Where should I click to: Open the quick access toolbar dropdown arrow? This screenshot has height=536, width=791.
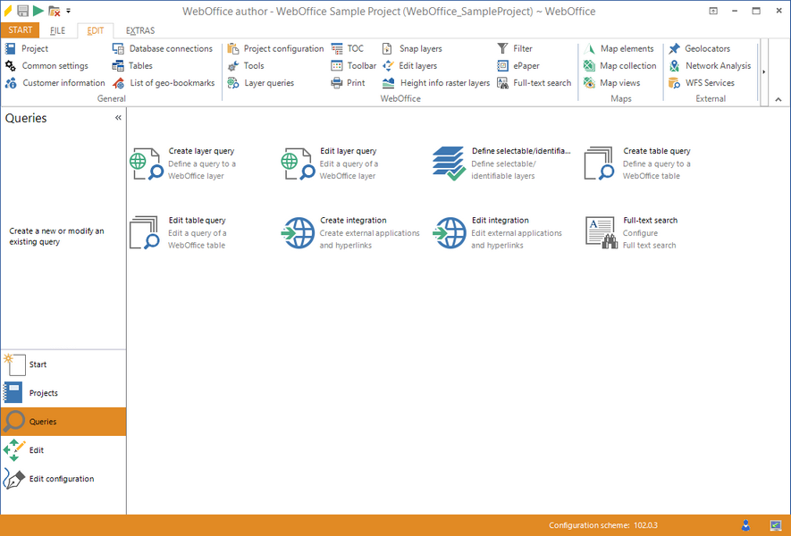pyautogui.click(x=68, y=10)
